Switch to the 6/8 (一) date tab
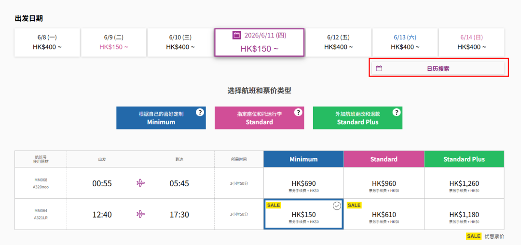Screen dimensions: 521x245 [47, 42]
